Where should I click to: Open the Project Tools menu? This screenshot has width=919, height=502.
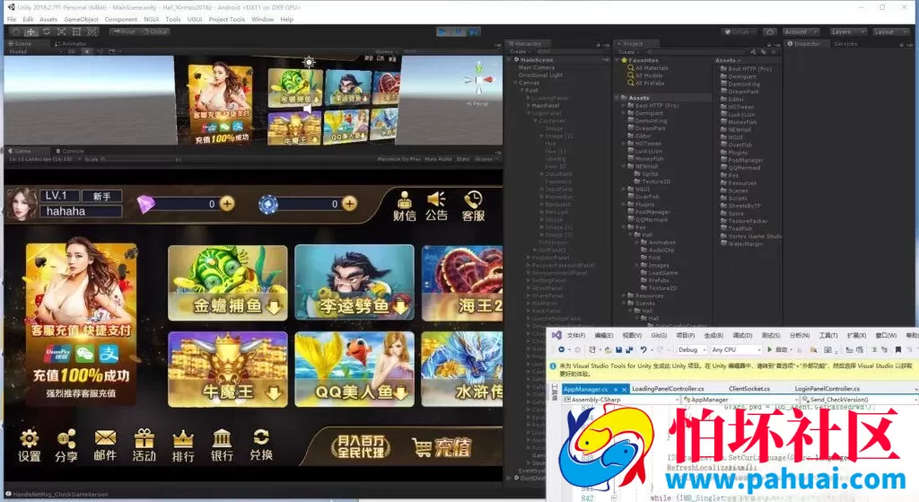226,20
